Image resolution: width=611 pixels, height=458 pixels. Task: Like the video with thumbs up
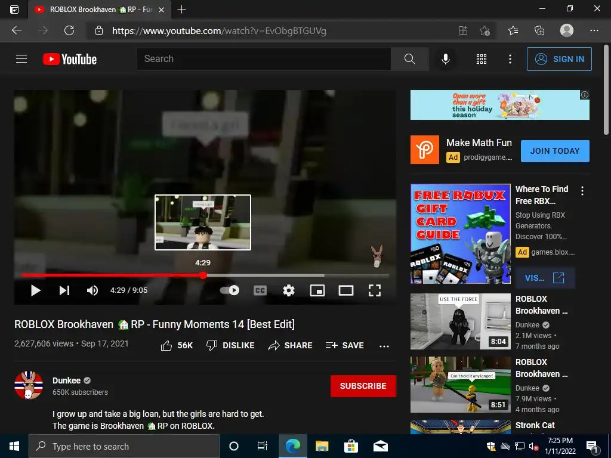[177, 345]
